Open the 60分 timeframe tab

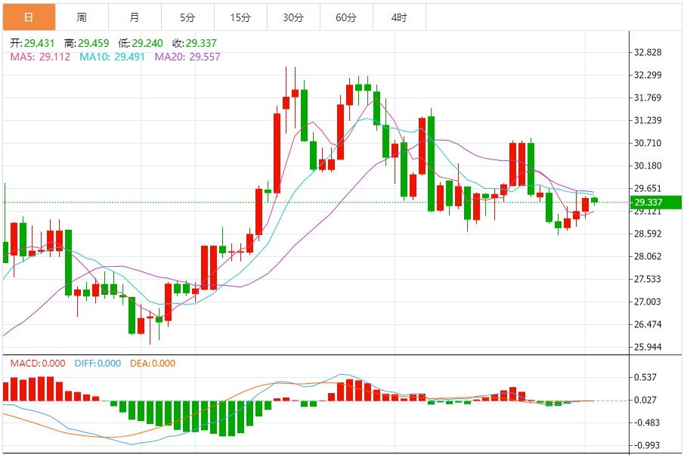click(x=347, y=17)
